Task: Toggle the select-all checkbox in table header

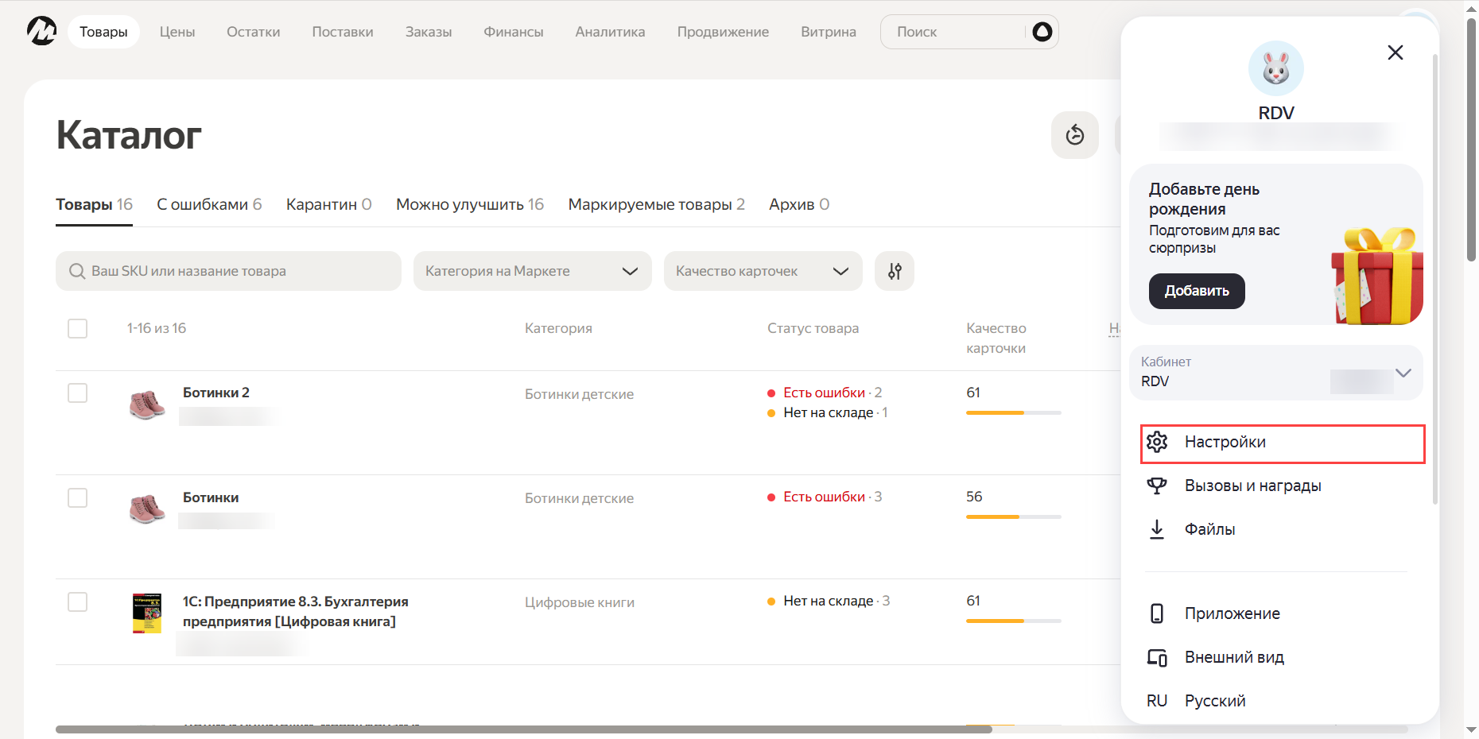Action: pos(77,328)
